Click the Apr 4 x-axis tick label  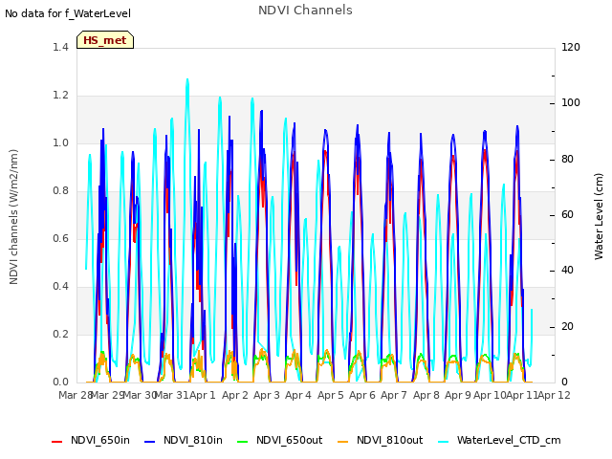point(298,395)
